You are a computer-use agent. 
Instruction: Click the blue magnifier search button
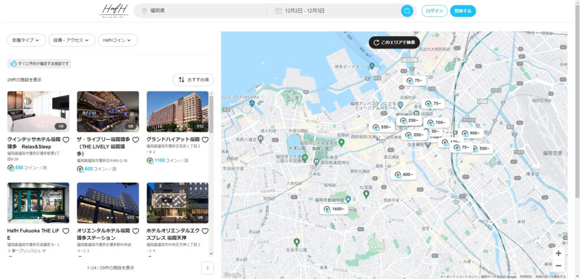(x=407, y=11)
